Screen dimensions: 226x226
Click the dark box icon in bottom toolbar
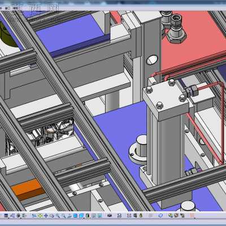[110, 215]
